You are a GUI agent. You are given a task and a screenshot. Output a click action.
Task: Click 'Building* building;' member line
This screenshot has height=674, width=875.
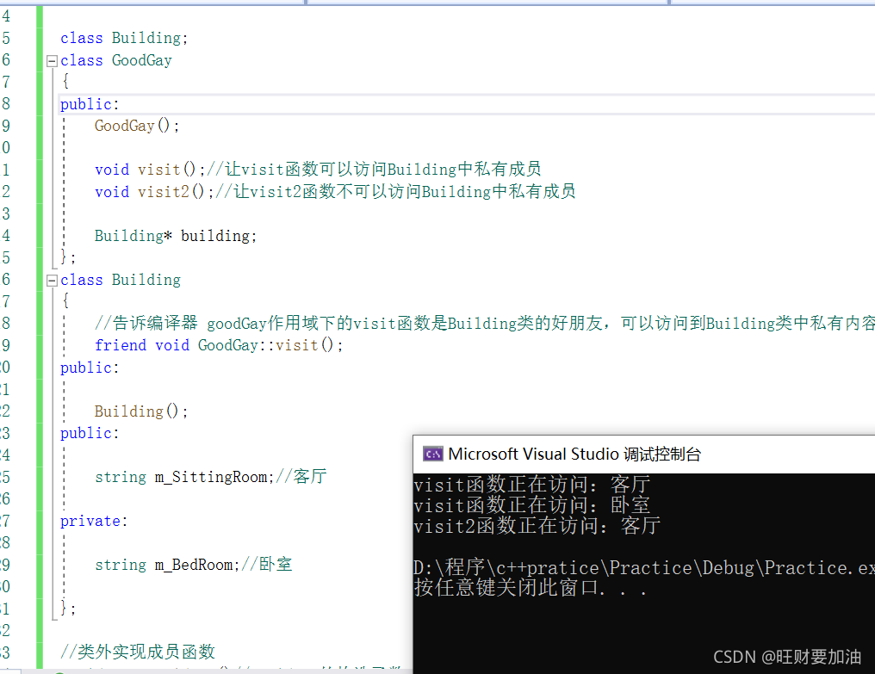[175, 236]
